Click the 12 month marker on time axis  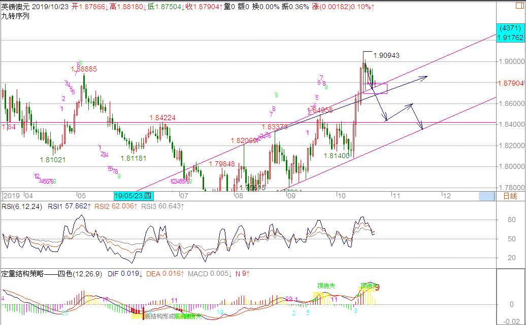[x=446, y=196]
